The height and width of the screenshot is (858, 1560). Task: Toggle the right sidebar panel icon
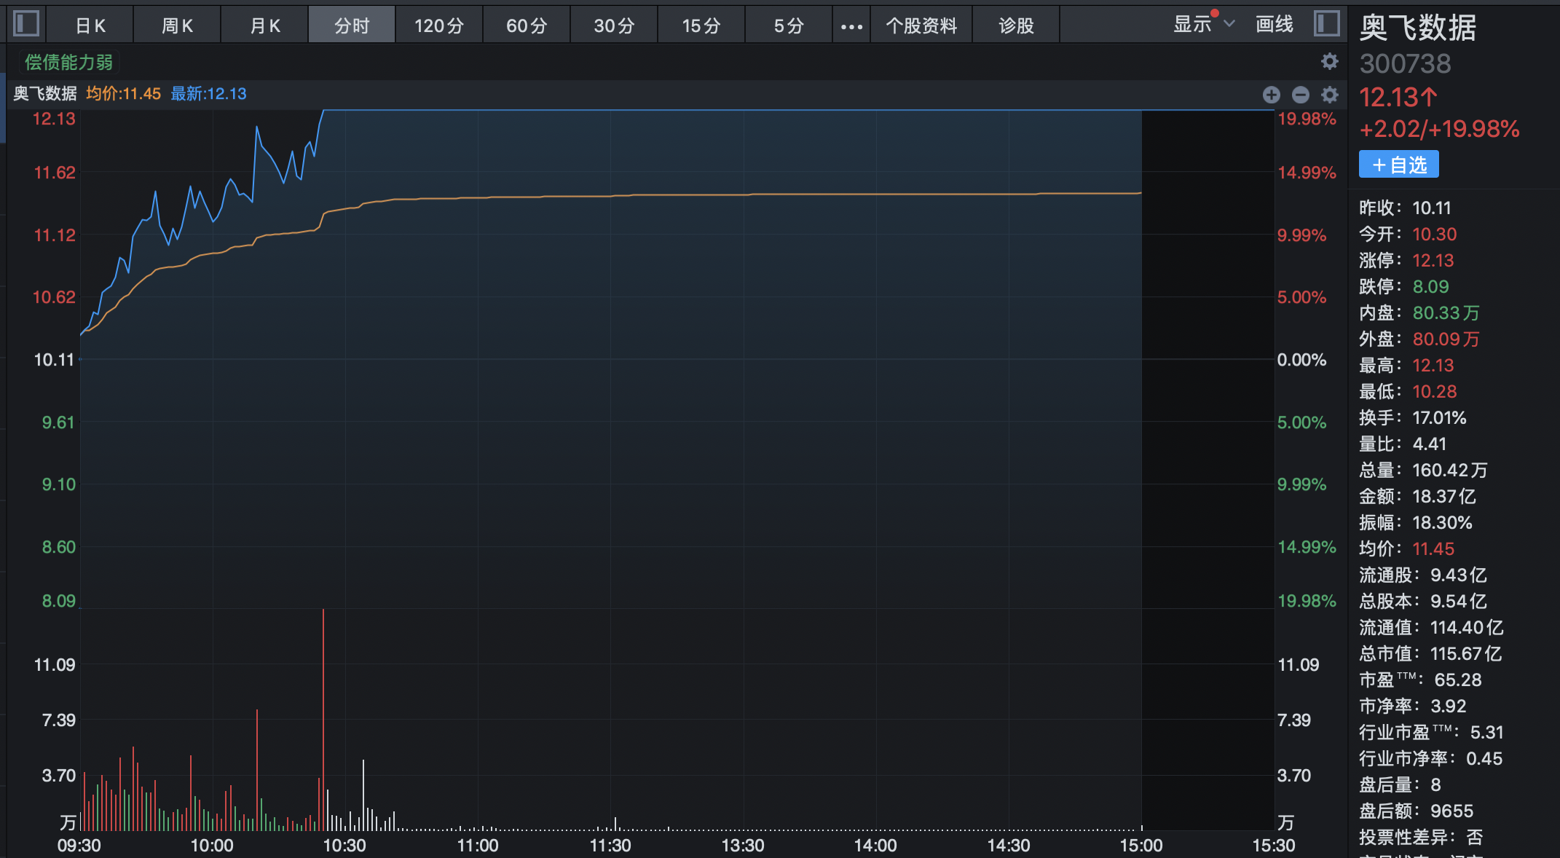tap(1327, 24)
